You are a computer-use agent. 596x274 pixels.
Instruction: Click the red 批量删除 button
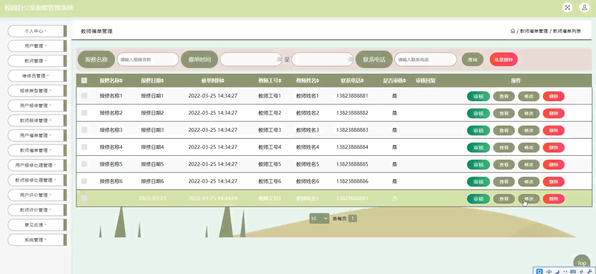tap(503, 59)
